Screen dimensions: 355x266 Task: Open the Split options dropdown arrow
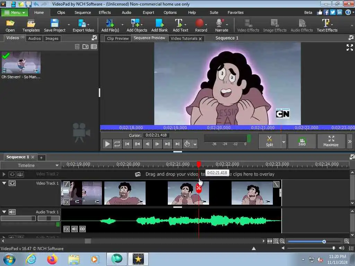coord(284,142)
